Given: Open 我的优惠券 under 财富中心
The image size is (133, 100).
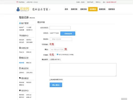Looking at the screenshot, I should point(29,42).
